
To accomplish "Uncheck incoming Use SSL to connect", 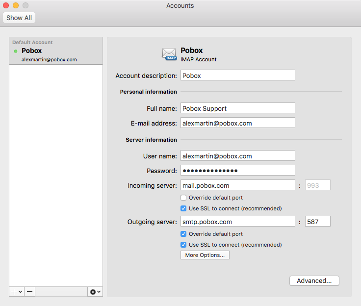I will [183, 208].
